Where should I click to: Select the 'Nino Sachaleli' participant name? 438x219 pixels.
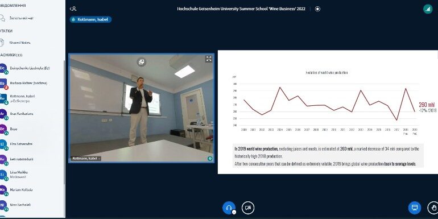coord(21,205)
